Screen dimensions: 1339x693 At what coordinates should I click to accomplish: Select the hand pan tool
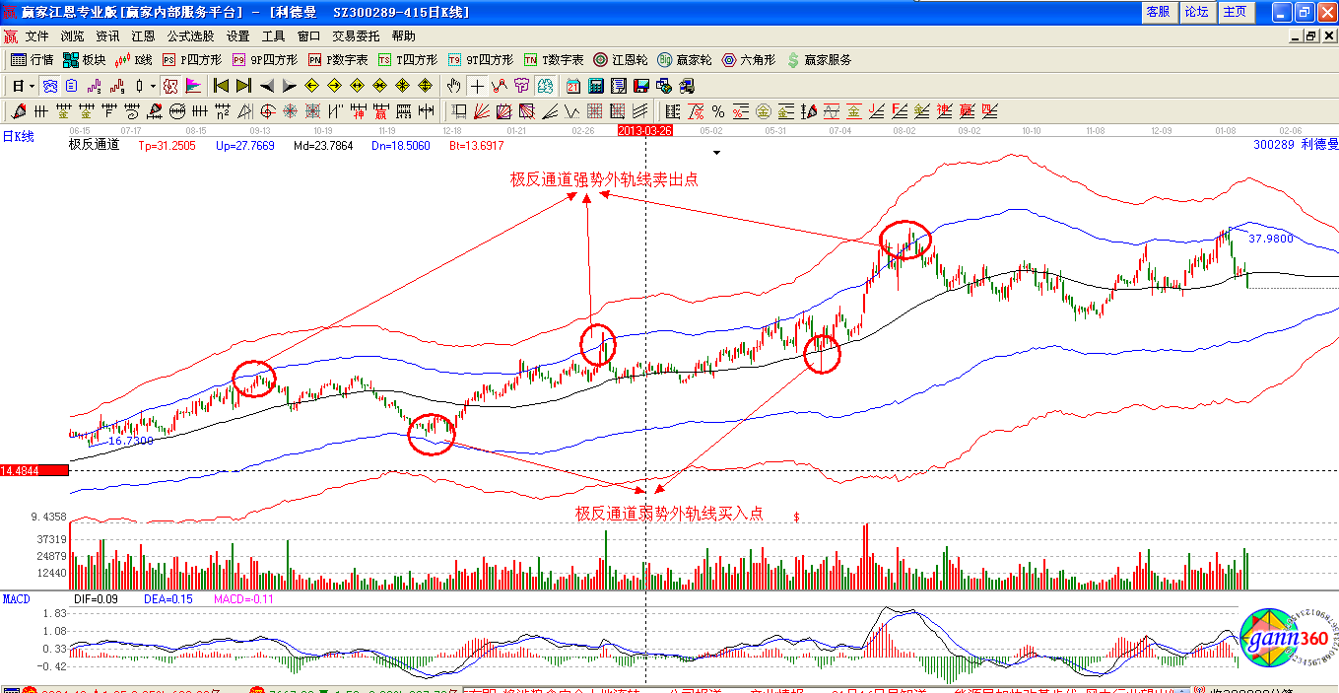pos(454,86)
